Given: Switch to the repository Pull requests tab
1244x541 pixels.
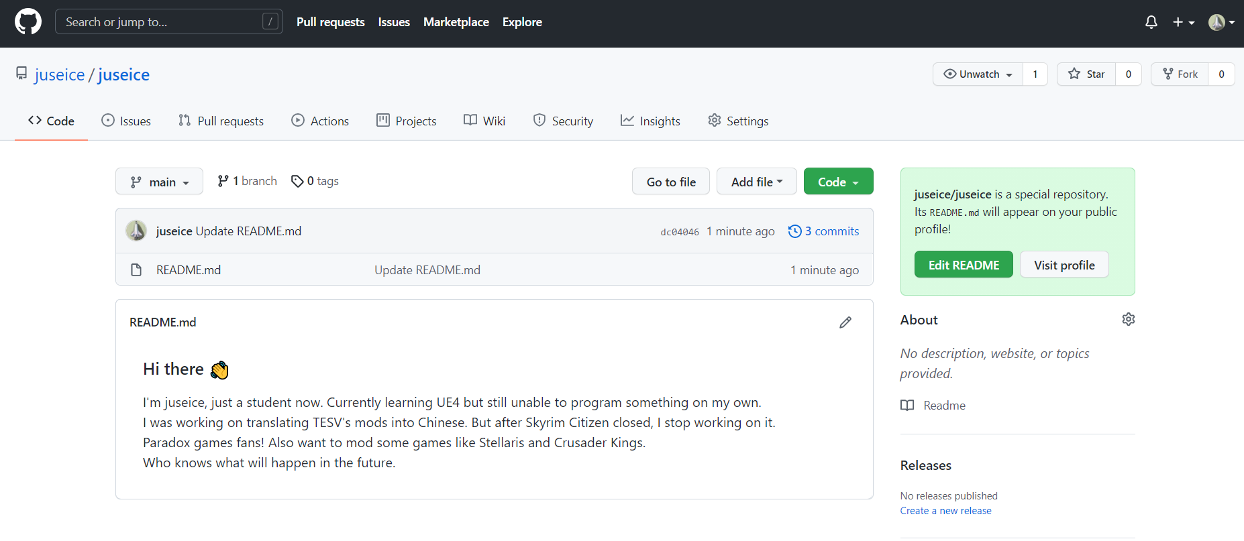Looking at the screenshot, I should (221, 121).
